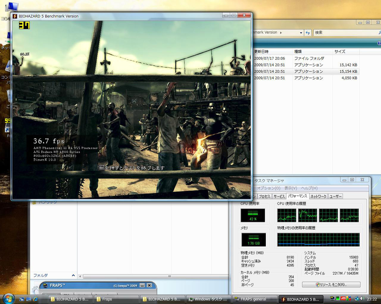The image size is (381, 304).
Task: Open オプション(O) menu in Task Manager
Action: tap(269, 188)
